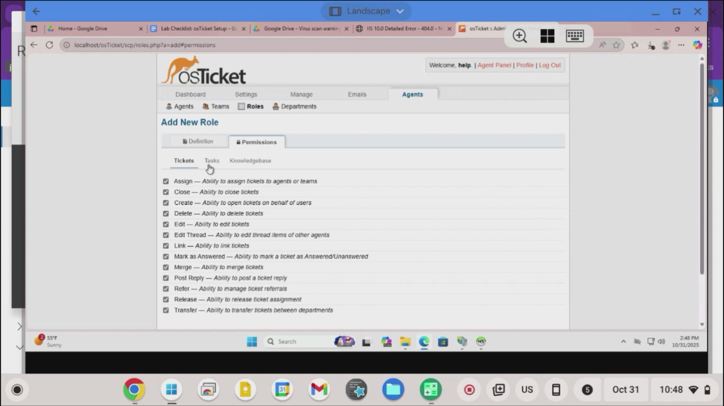Viewport: 724px width, 406px height.
Task: Open the Roles sub-menu item
Action: coord(251,106)
